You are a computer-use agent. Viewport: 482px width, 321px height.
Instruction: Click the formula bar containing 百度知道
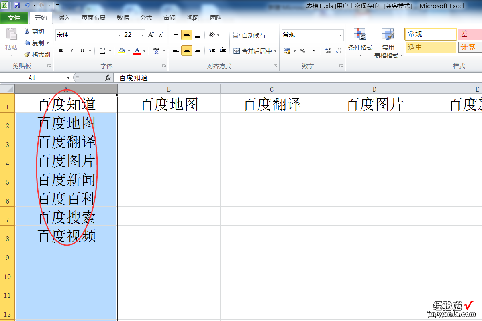pyautogui.click(x=297, y=78)
